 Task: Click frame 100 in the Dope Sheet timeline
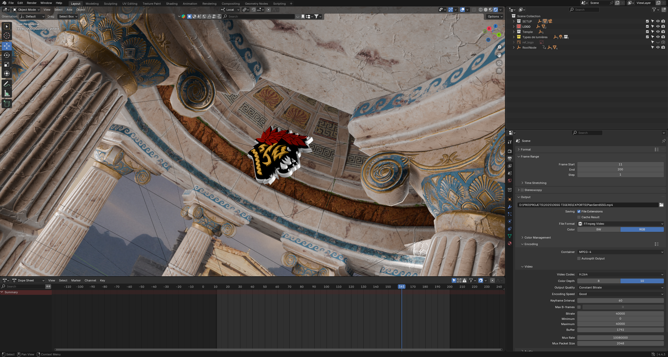(x=326, y=287)
